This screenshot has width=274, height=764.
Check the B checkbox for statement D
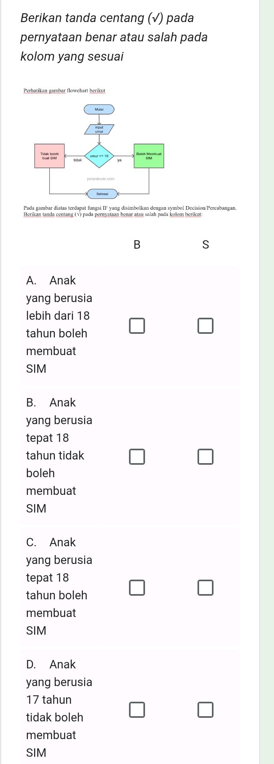[x=137, y=719]
